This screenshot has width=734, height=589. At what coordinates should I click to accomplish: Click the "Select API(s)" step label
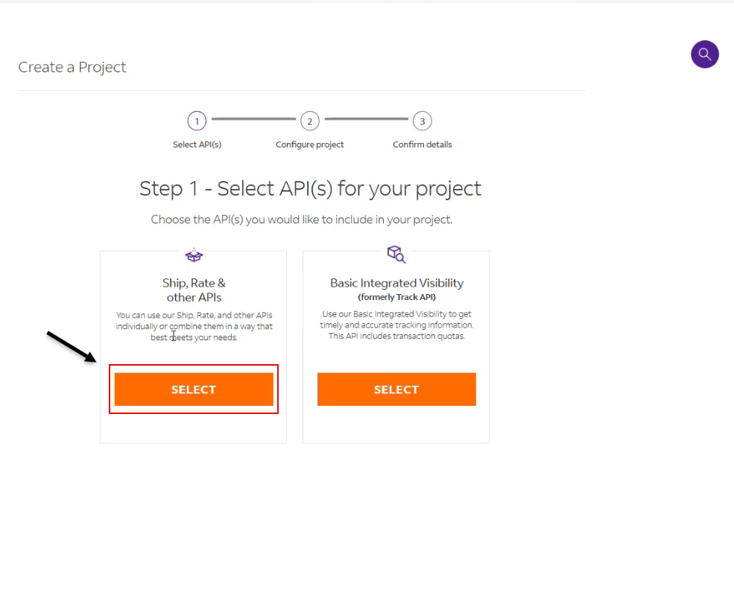pos(197,144)
